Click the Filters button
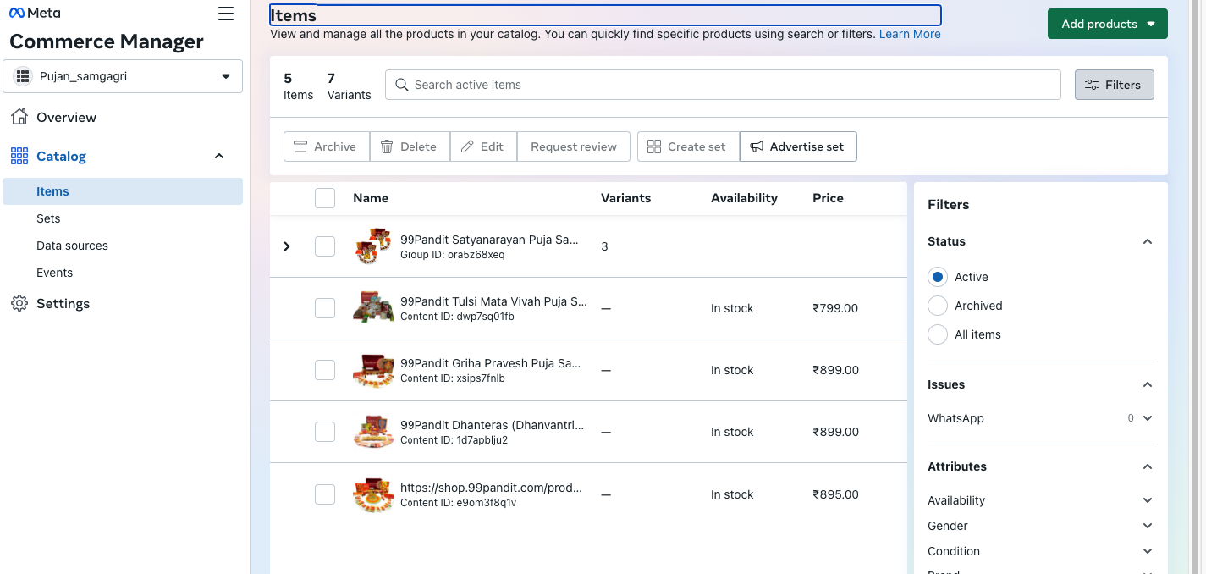1206x574 pixels. (x=1115, y=85)
